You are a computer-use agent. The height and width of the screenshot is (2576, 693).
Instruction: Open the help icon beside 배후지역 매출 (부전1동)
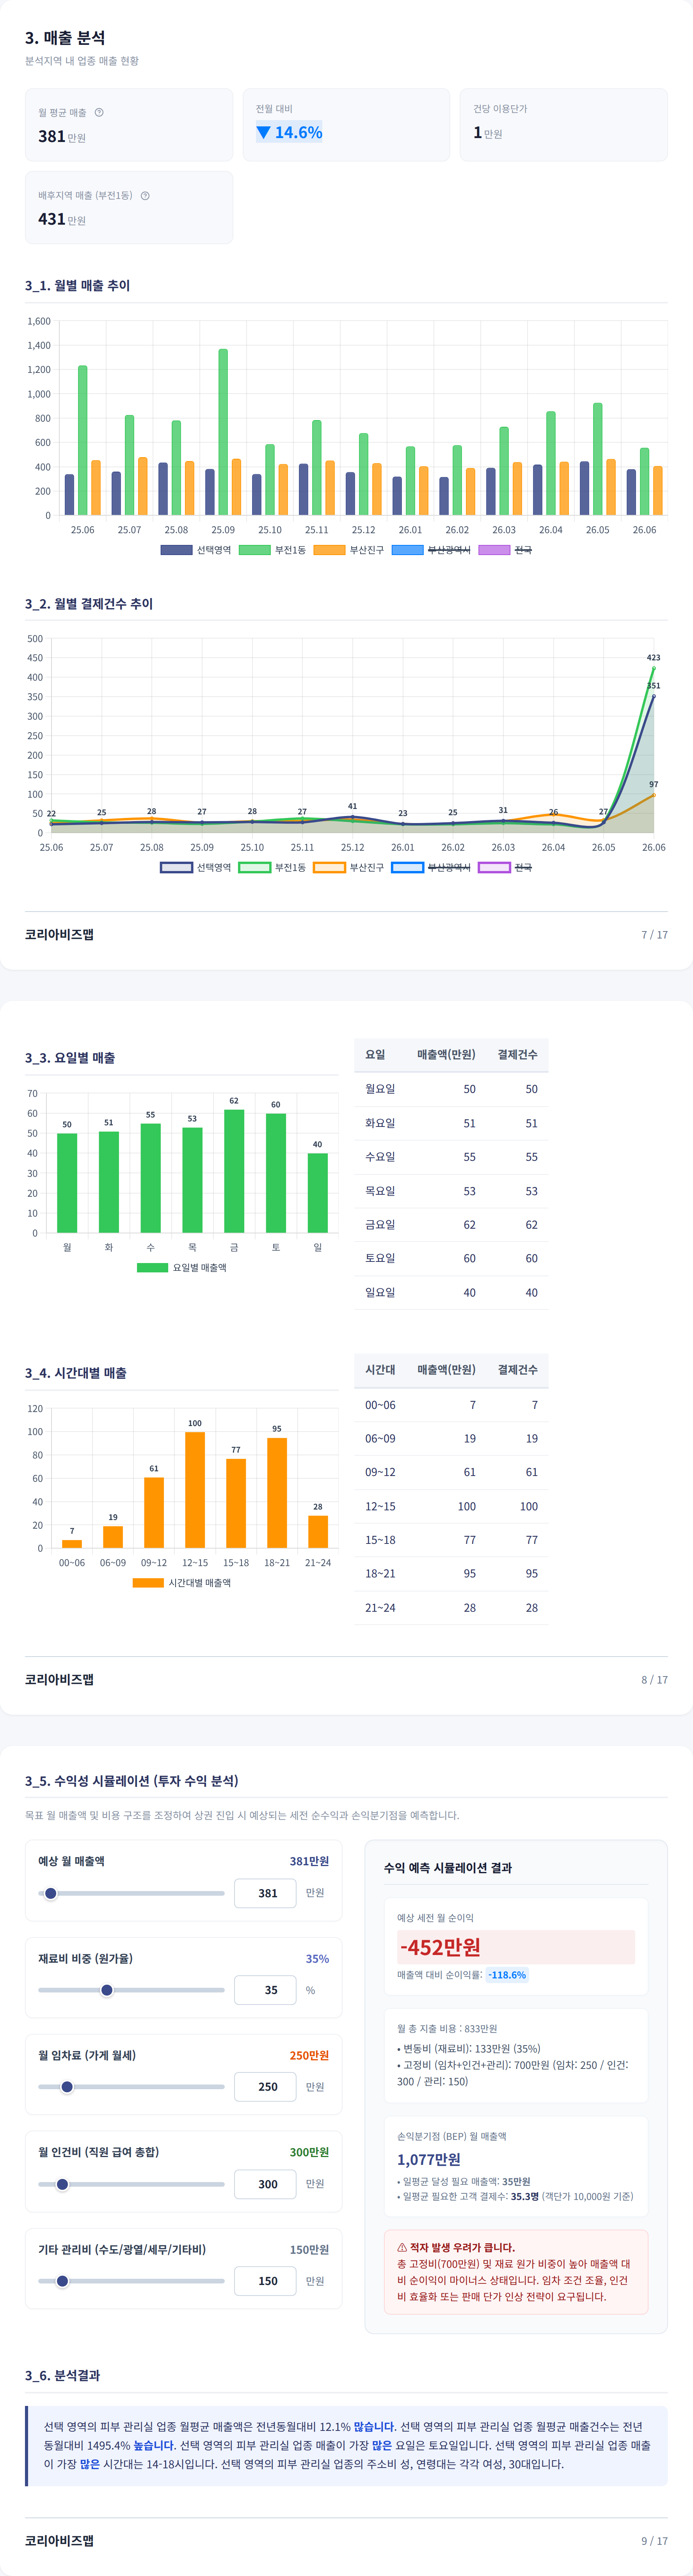[145, 195]
